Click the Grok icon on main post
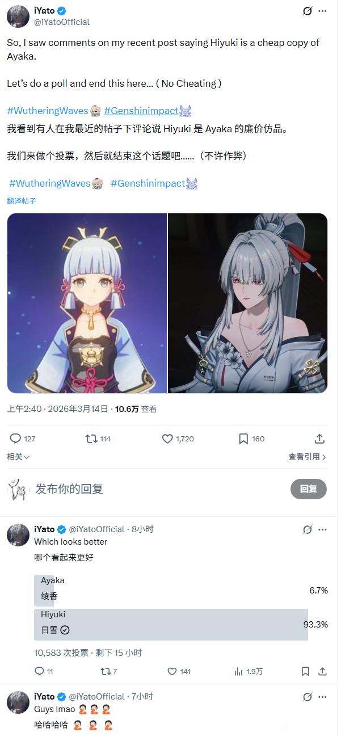 coord(308,11)
